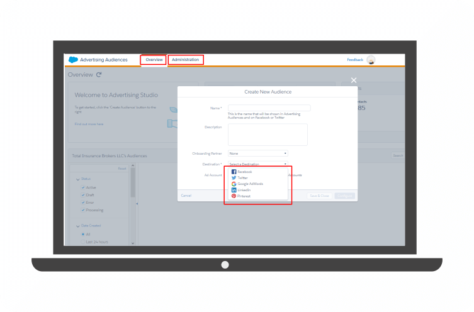Collapse the Status filter section
Screen dimensions: 474x312
(78, 179)
